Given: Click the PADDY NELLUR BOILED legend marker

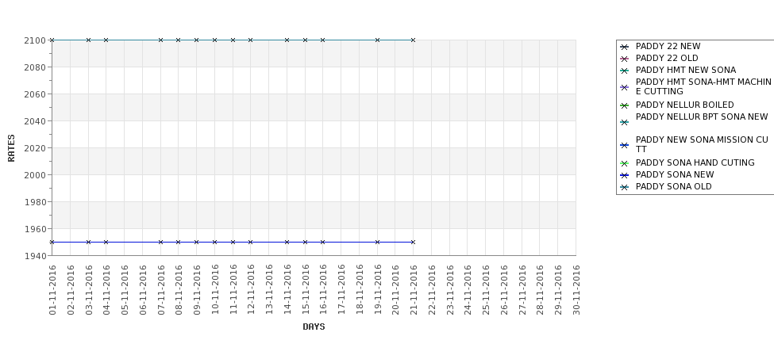Looking at the screenshot, I should tap(624, 105).
